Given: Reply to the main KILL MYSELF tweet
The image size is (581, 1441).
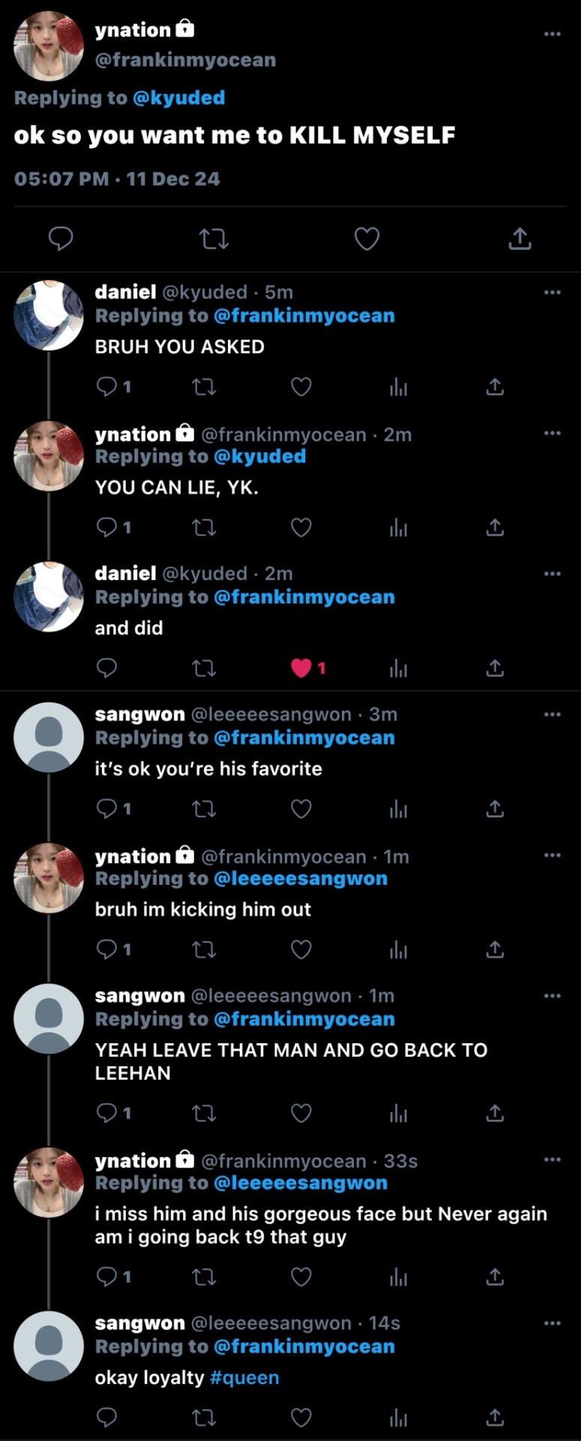Looking at the screenshot, I should [x=61, y=239].
